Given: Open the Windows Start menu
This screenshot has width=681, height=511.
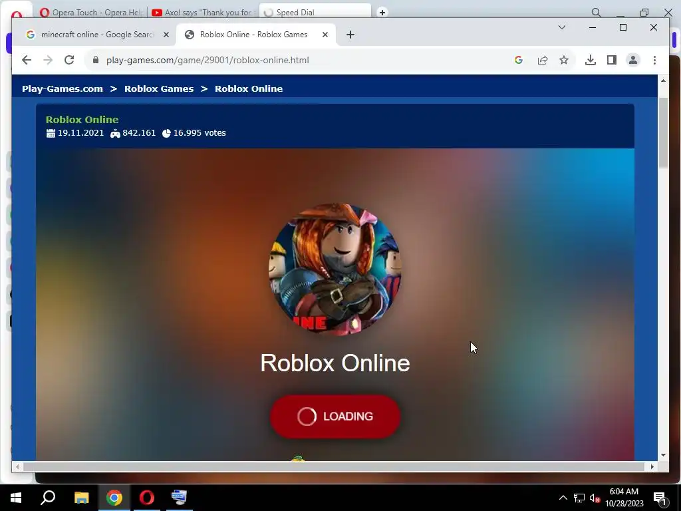Looking at the screenshot, I should click(x=16, y=498).
